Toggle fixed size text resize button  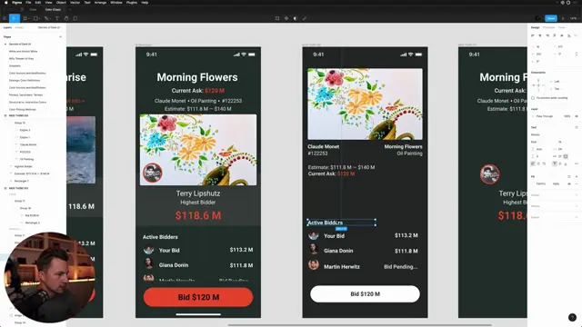click(566, 156)
